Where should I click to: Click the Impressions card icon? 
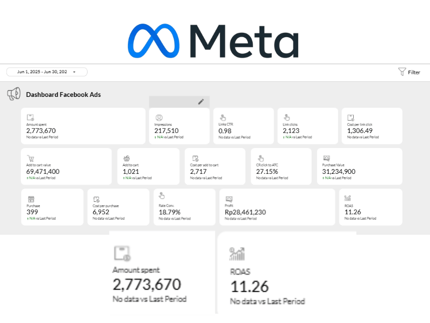(159, 117)
